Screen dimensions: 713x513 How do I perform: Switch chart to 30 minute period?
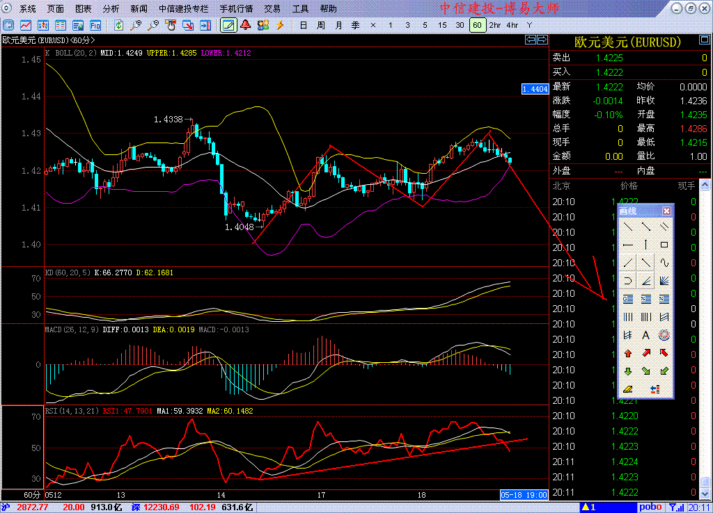(460, 26)
